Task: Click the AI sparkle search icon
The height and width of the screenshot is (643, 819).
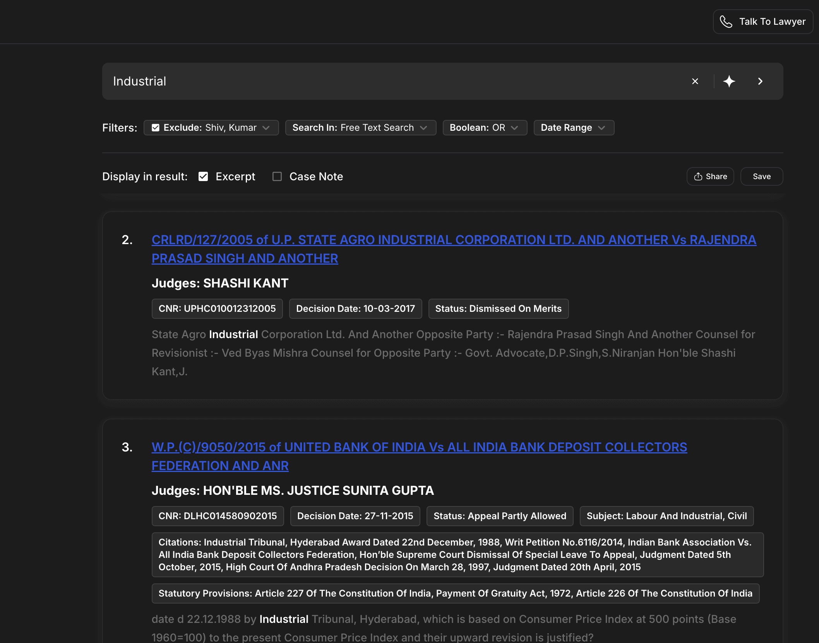Action: [x=729, y=81]
